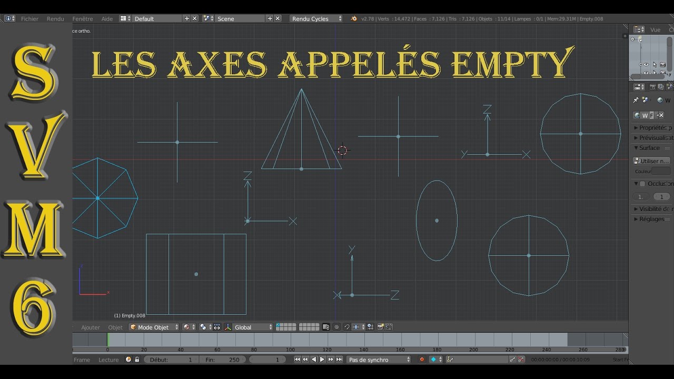Expand the Prévisualisation panel
The height and width of the screenshot is (379, 674).
[652, 138]
